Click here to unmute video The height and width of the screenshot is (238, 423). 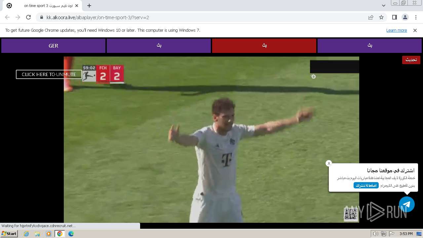point(49,74)
